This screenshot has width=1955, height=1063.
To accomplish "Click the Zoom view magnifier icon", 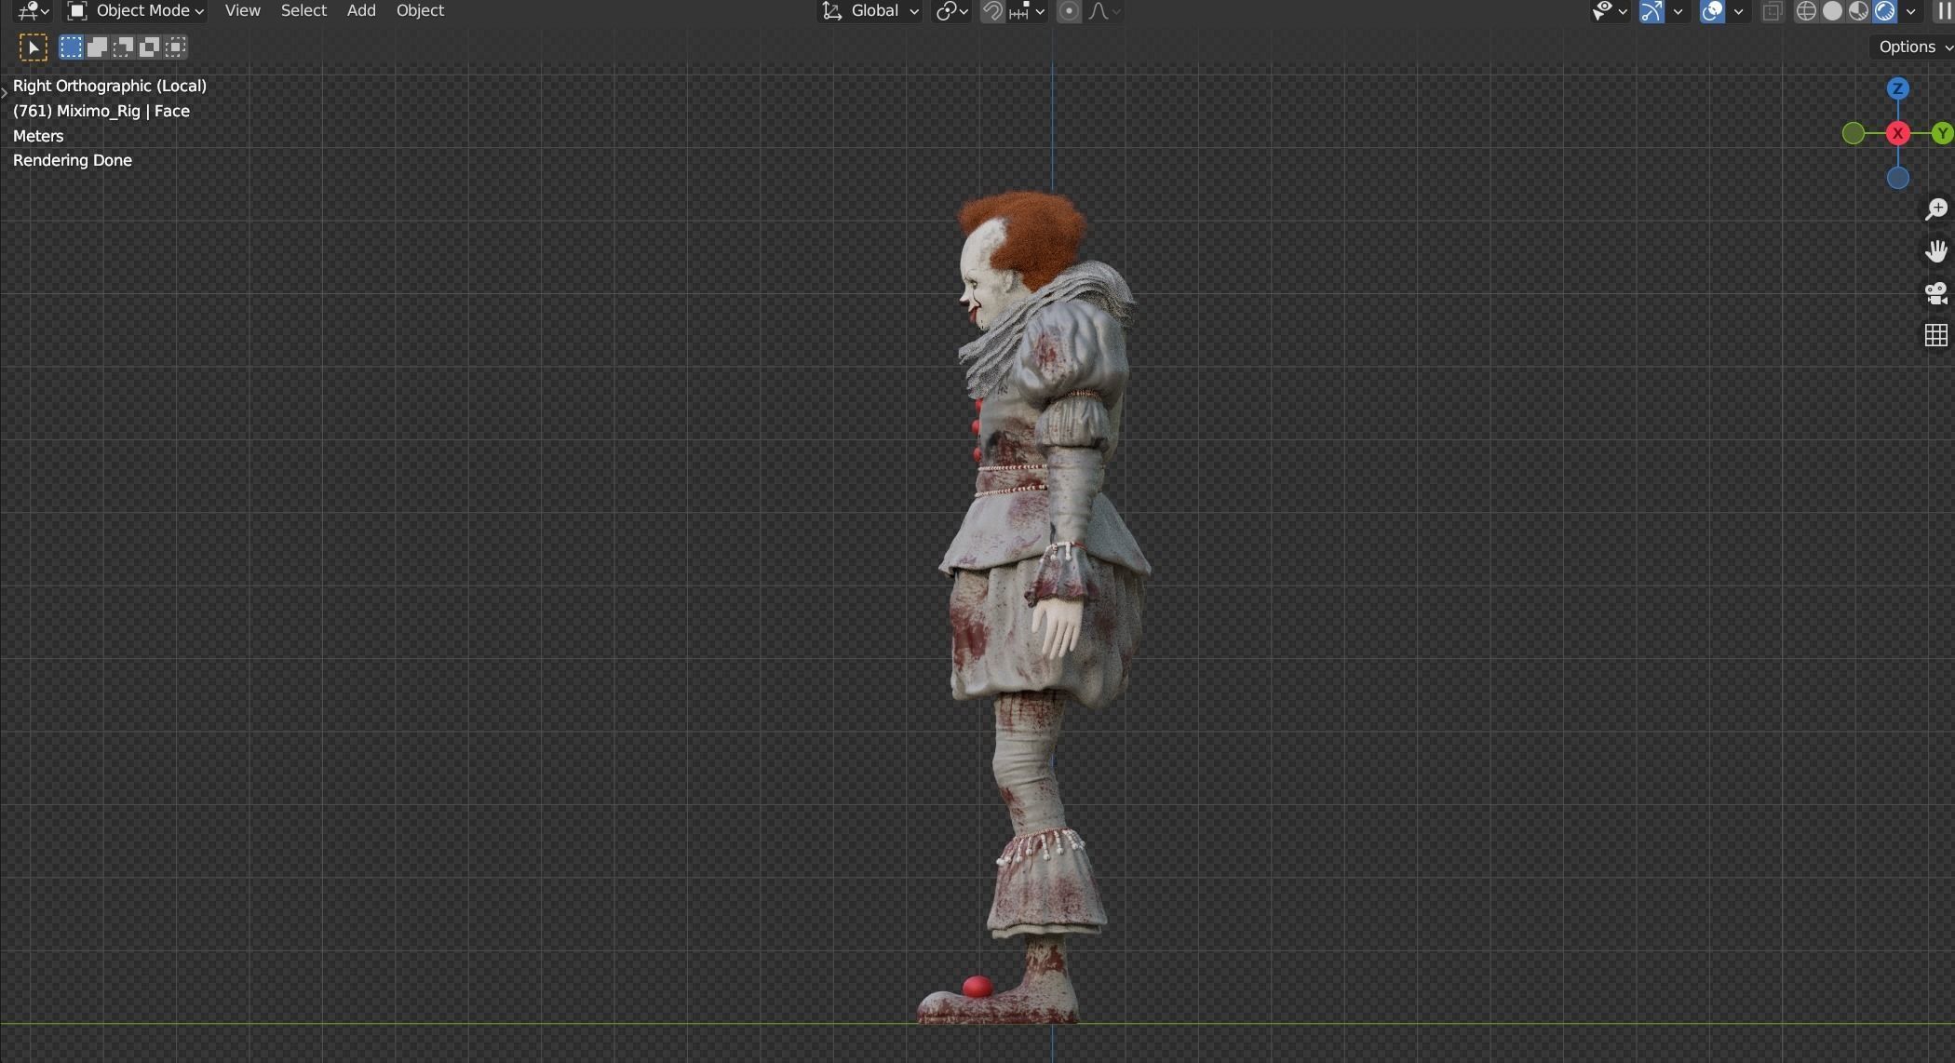I will pyautogui.click(x=1935, y=209).
